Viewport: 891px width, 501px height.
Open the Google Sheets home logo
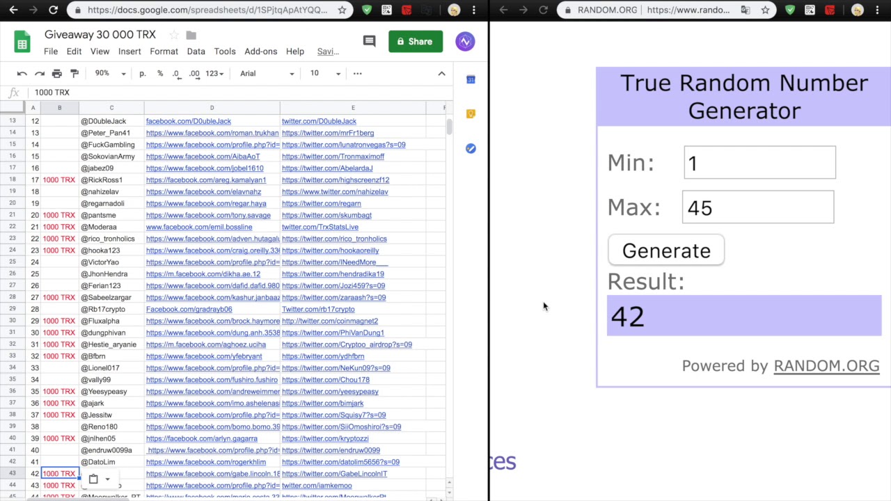tap(22, 42)
